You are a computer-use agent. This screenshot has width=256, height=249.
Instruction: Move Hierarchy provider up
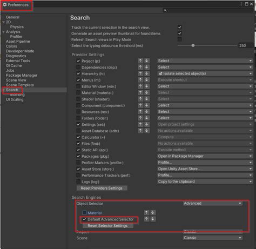coord(140,73)
